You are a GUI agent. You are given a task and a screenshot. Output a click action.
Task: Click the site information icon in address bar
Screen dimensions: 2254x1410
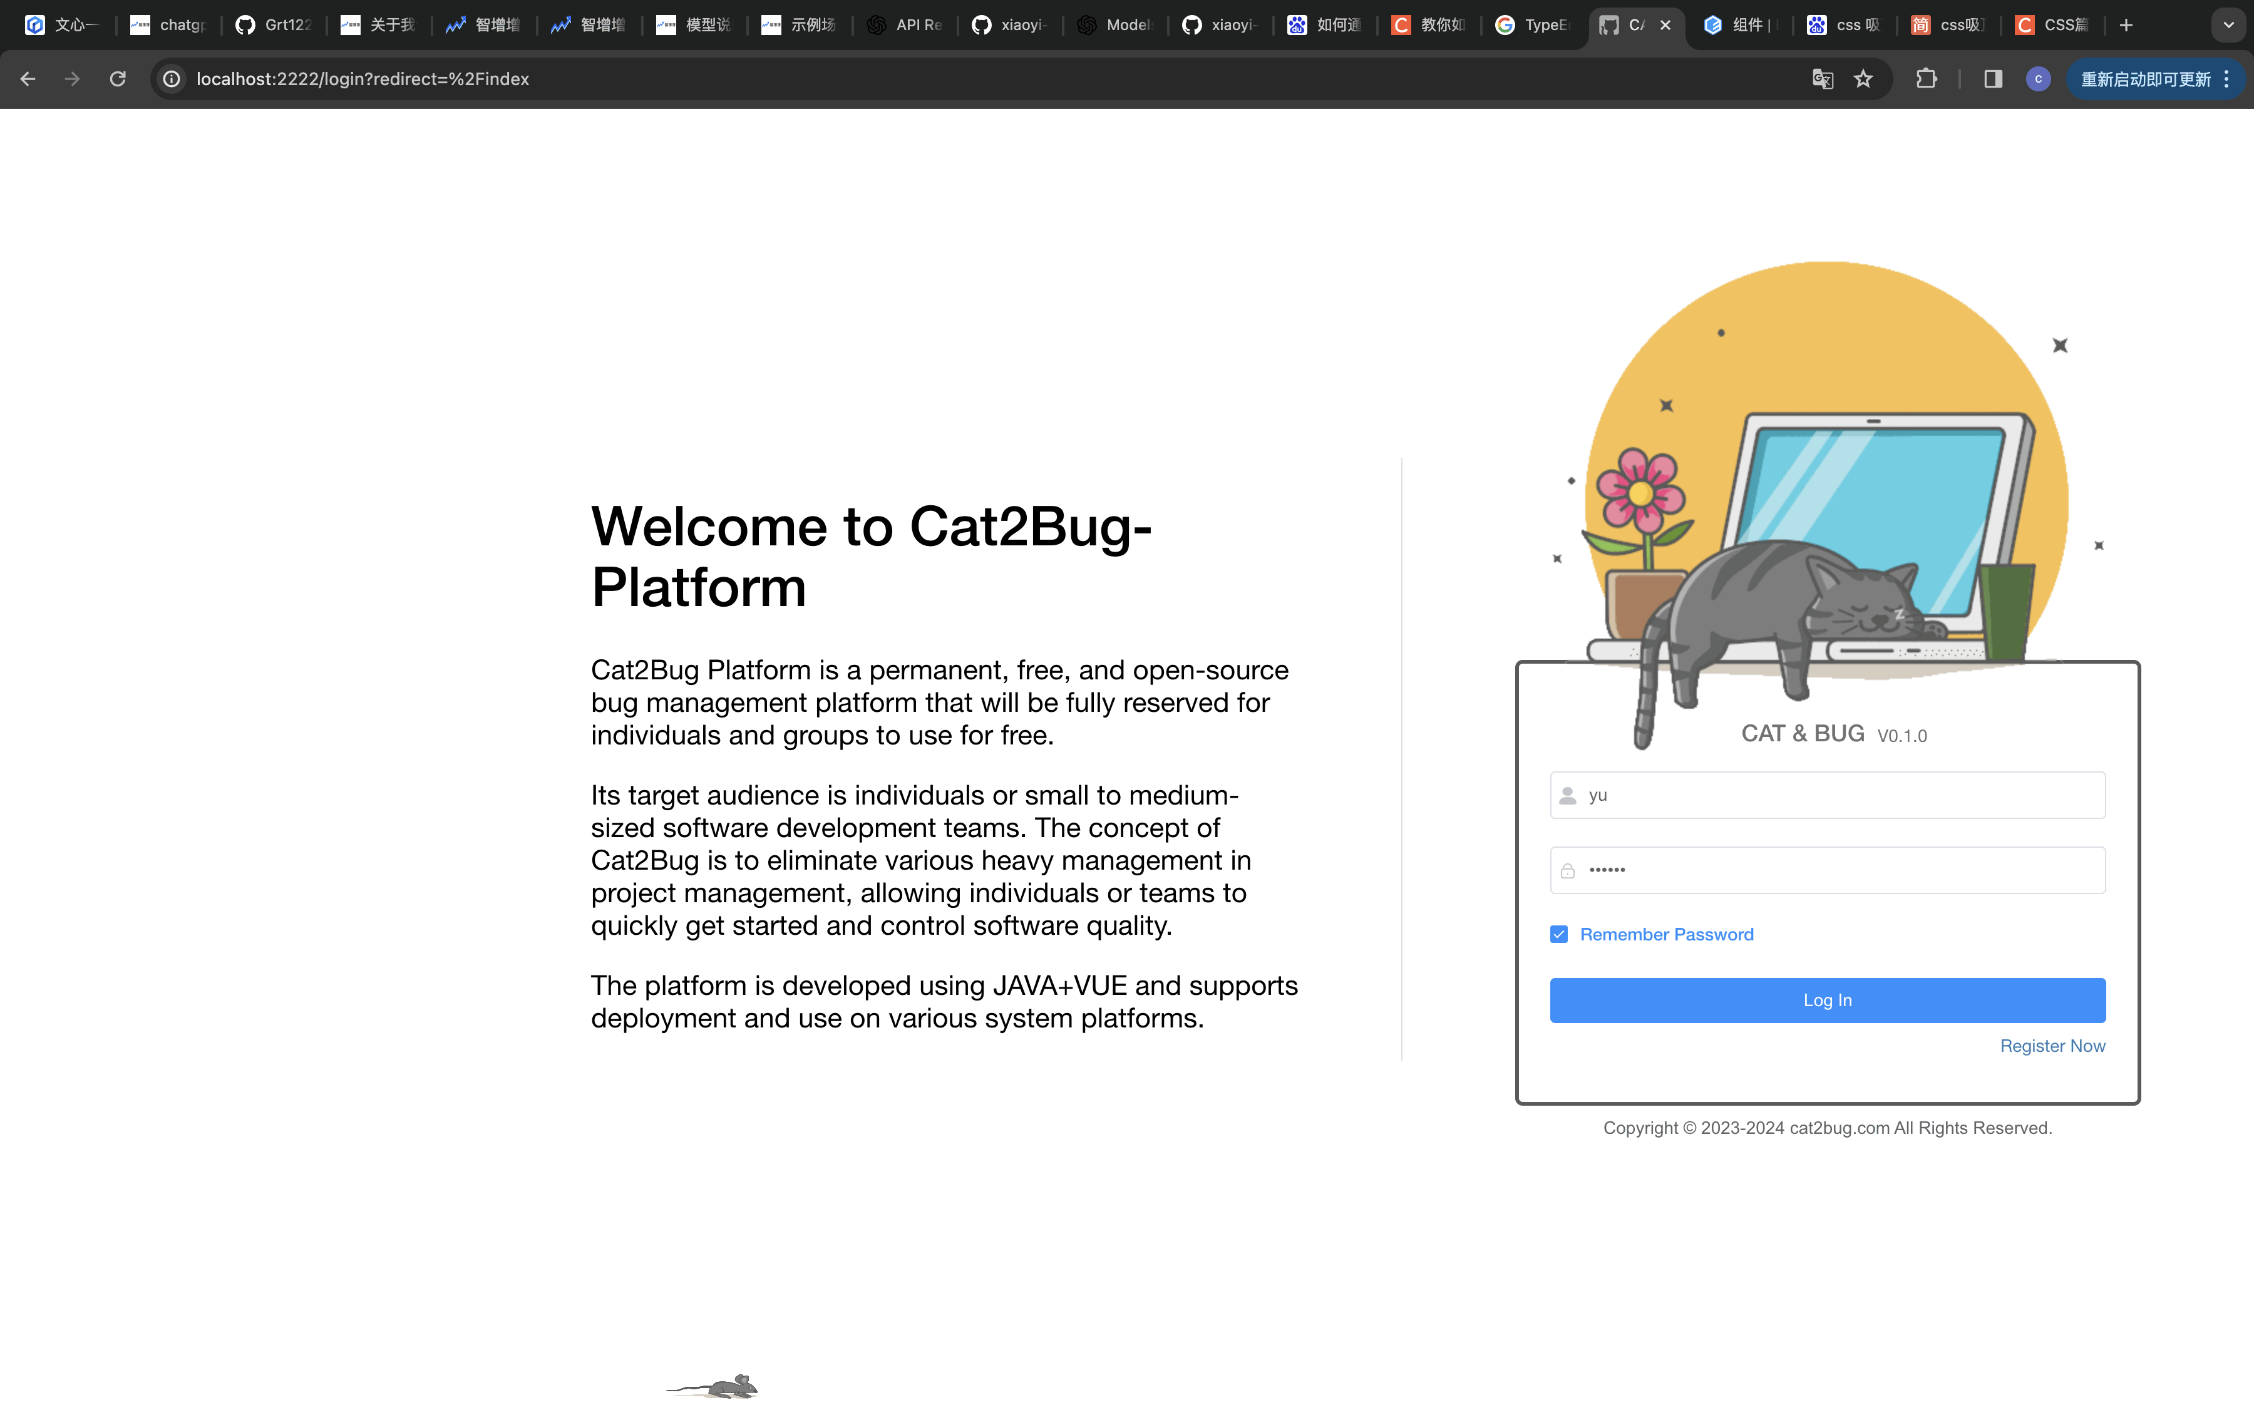(172, 80)
